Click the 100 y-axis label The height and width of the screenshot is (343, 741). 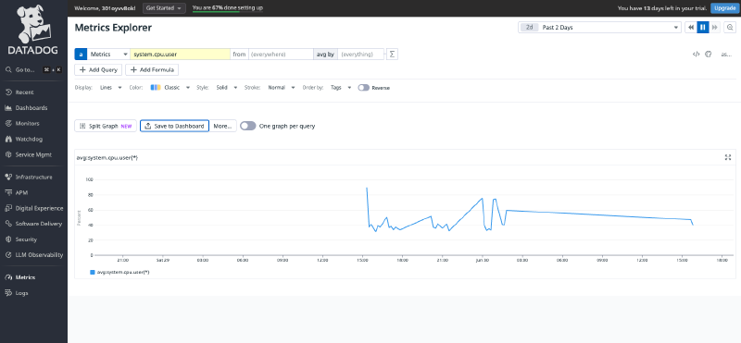tap(89, 179)
